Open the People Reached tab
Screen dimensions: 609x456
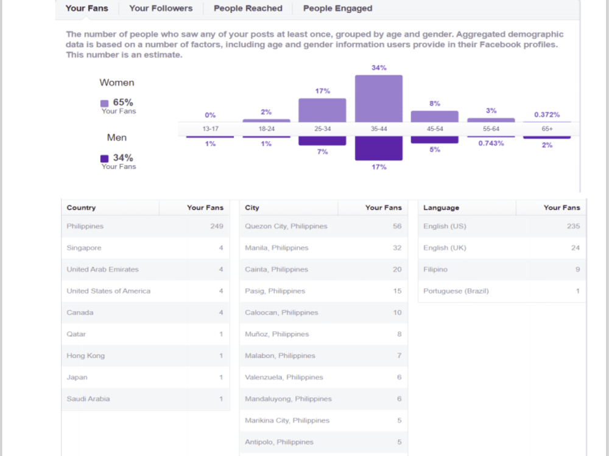click(x=248, y=8)
